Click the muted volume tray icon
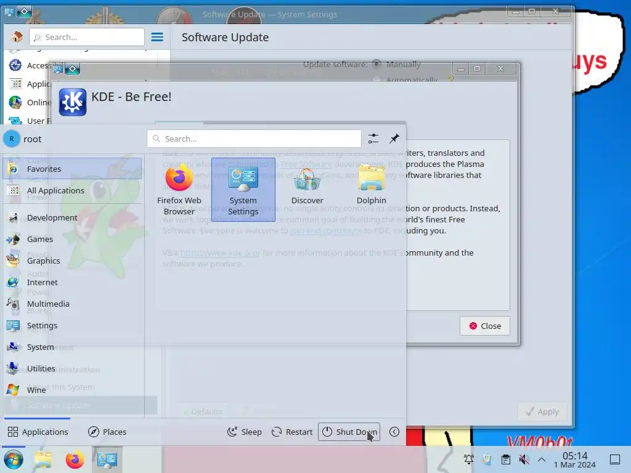The image size is (631, 473). point(524,459)
